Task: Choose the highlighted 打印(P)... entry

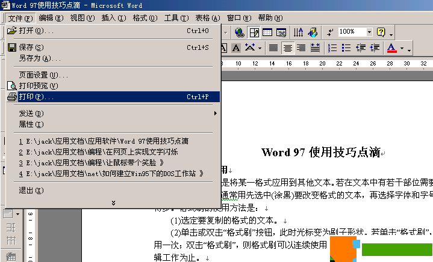Action: pos(113,97)
